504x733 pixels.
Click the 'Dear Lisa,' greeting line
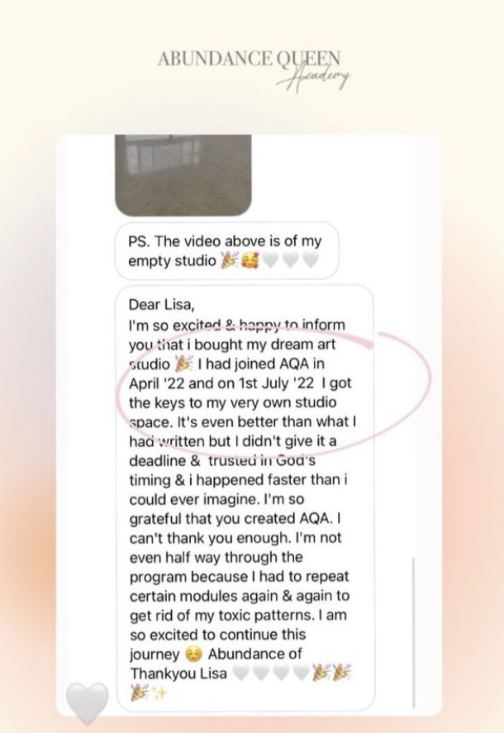click(161, 305)
